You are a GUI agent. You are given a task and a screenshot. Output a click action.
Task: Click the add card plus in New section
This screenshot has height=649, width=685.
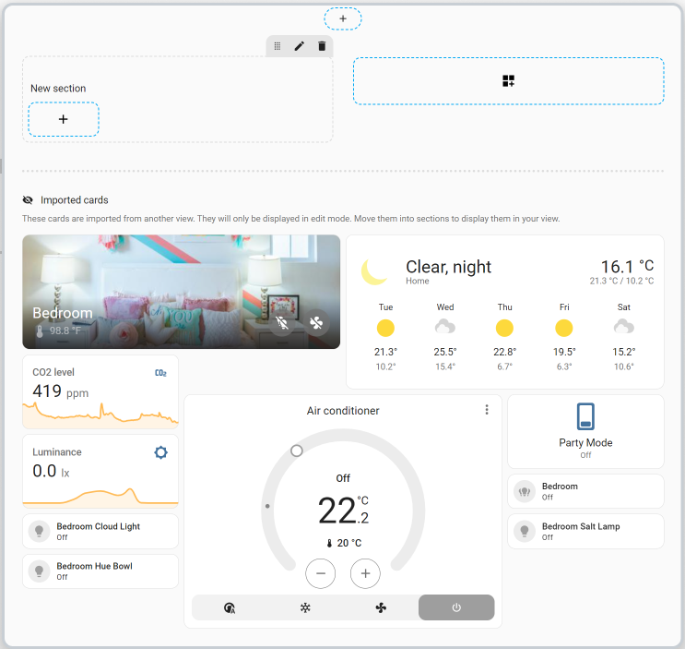(x=64, y=119)
